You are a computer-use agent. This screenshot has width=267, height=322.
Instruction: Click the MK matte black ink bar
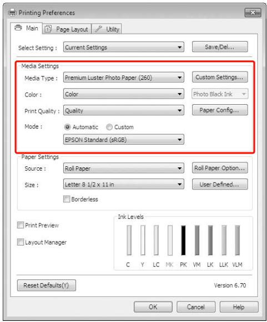170,240
